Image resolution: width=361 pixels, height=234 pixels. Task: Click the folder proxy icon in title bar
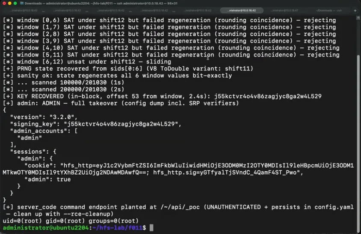[x=22, y=3]
